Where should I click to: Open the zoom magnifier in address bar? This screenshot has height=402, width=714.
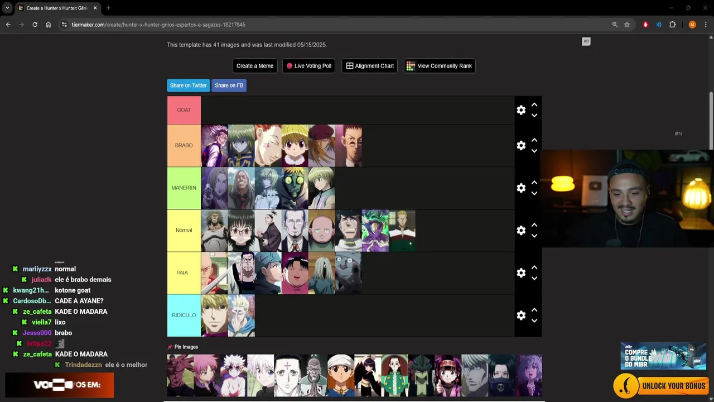click(x=615, y=25)
